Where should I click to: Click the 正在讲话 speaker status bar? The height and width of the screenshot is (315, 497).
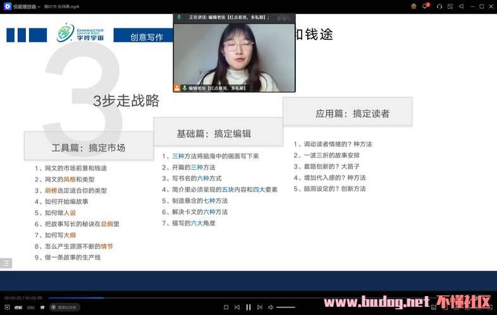234,18
